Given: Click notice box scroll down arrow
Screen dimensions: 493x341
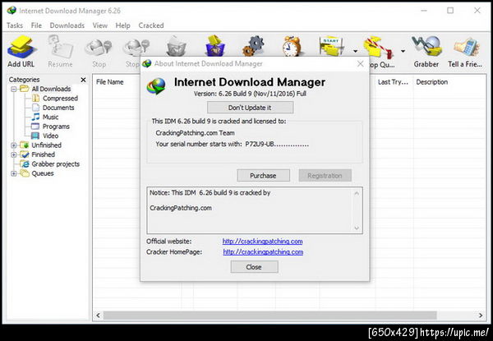Looking at the screenshot, I should pyautogui.click(x=357, y=228).
